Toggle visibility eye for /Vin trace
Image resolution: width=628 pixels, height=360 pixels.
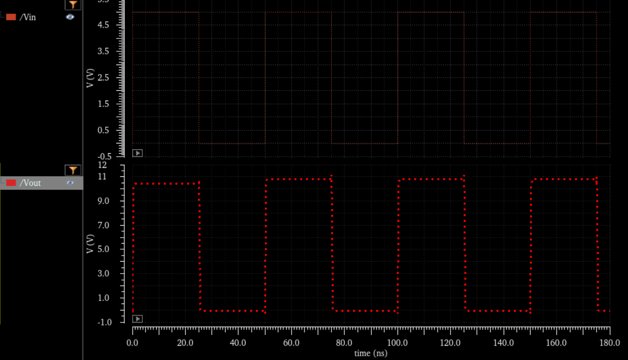[70, 17]
